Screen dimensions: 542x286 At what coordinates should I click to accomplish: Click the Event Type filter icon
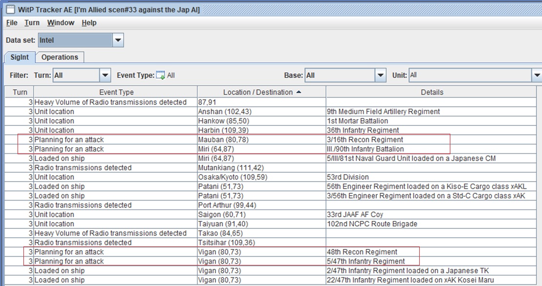160,75
